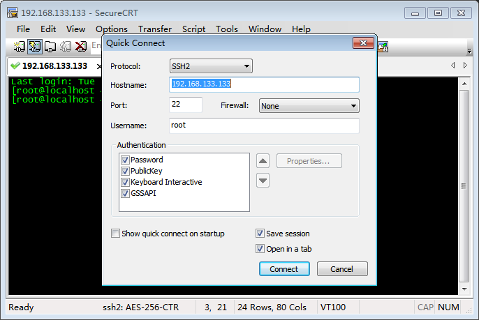
Task: Open the Transfer menu
Action: (x=155, y=29)
